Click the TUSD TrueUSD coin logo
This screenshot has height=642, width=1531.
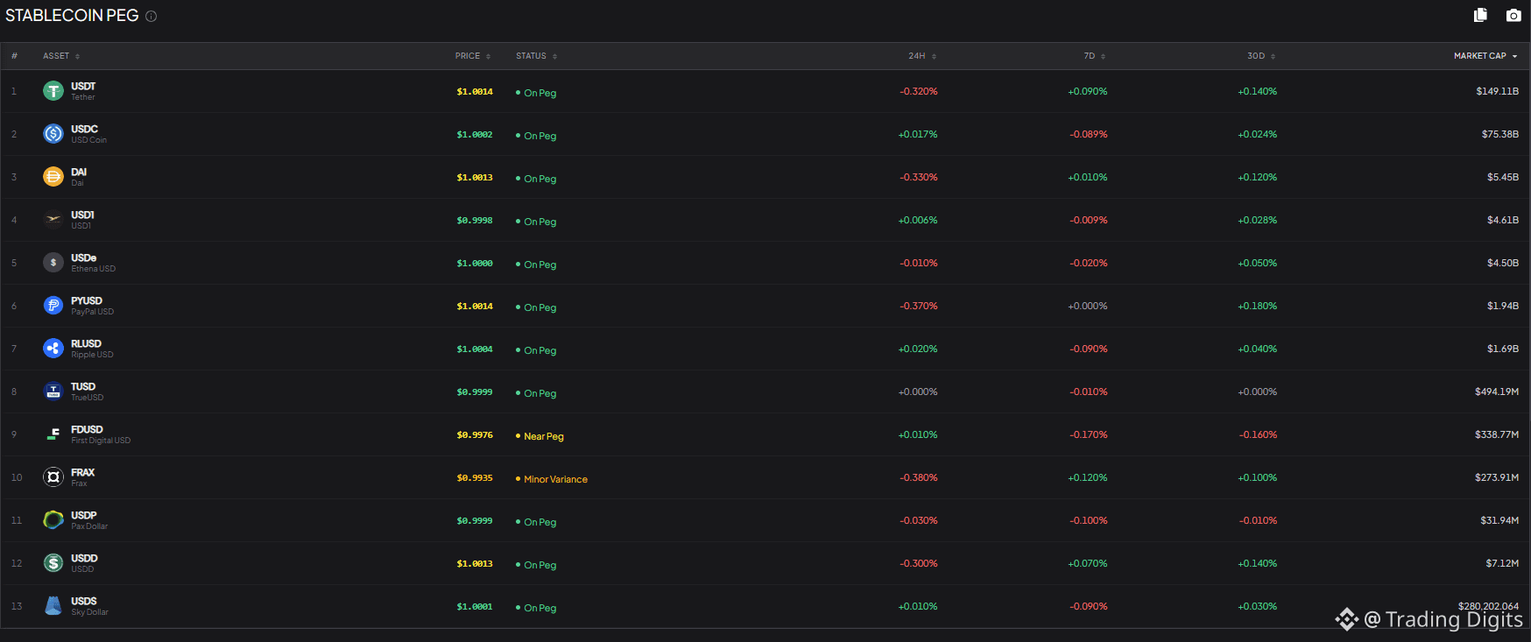[x=53, y=391]
